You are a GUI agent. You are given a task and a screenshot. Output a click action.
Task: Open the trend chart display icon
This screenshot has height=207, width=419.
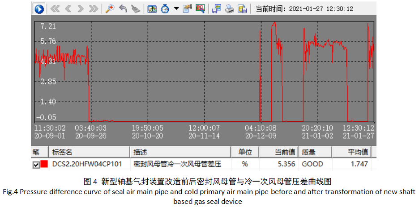pyautogui.click(x=152, y=8)
